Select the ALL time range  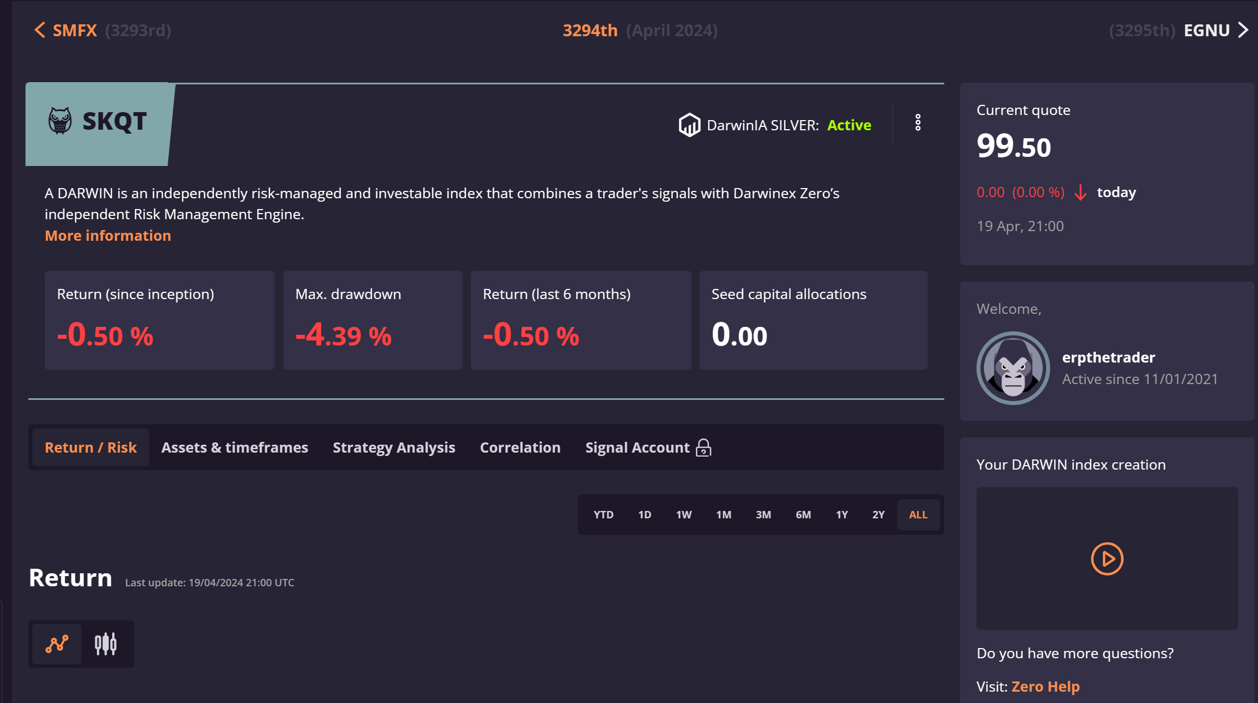pyautogui.click(x=918, y=514)
